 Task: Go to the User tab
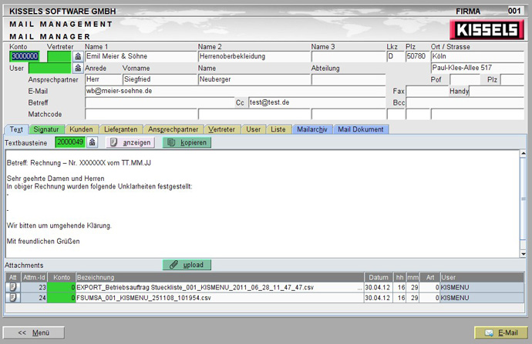coord(254,129)
